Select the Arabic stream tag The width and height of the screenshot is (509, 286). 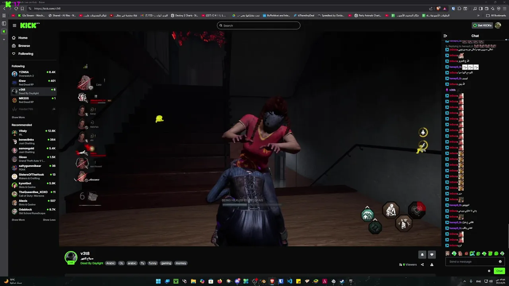click(110, 263)
